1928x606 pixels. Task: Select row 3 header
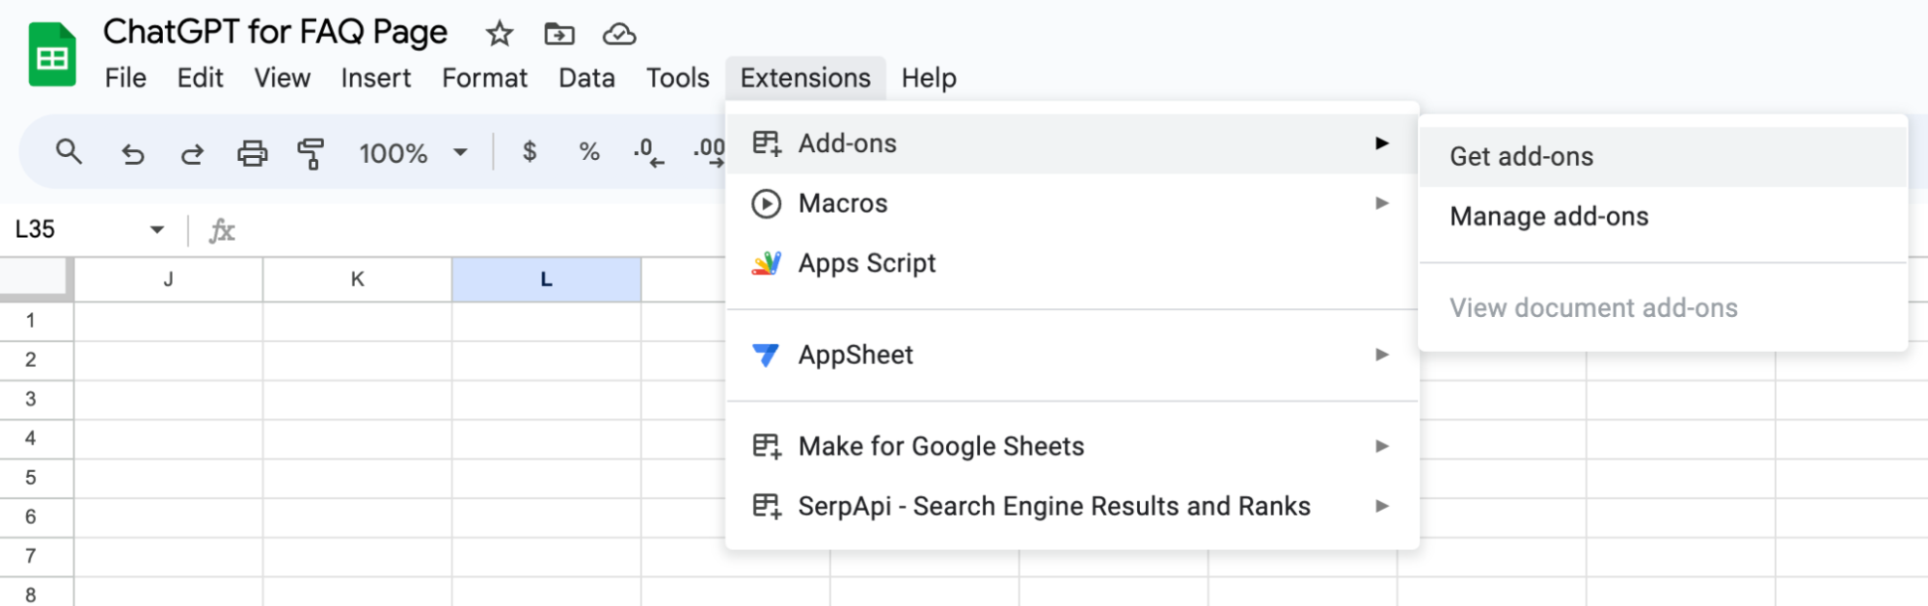(x=37, y=400)
